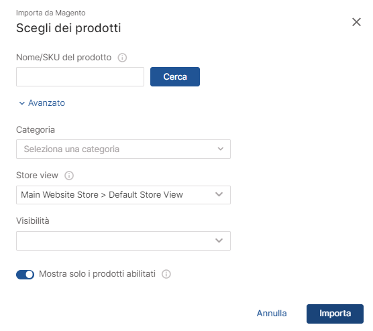Click the arrow icon in the Categoria field
373x331 pixels.
(221, 149)
